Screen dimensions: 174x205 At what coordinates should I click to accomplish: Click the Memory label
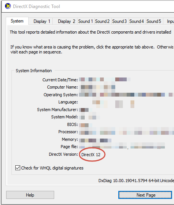(x=70, y=139)
